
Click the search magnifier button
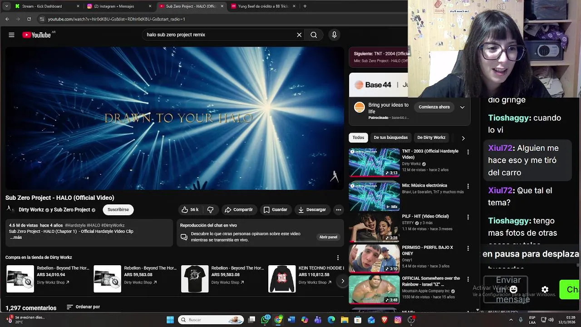314,35
